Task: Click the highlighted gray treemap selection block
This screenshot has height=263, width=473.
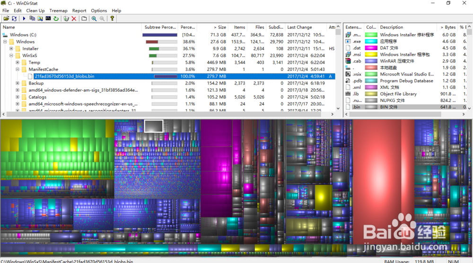Action: point(154,126)
